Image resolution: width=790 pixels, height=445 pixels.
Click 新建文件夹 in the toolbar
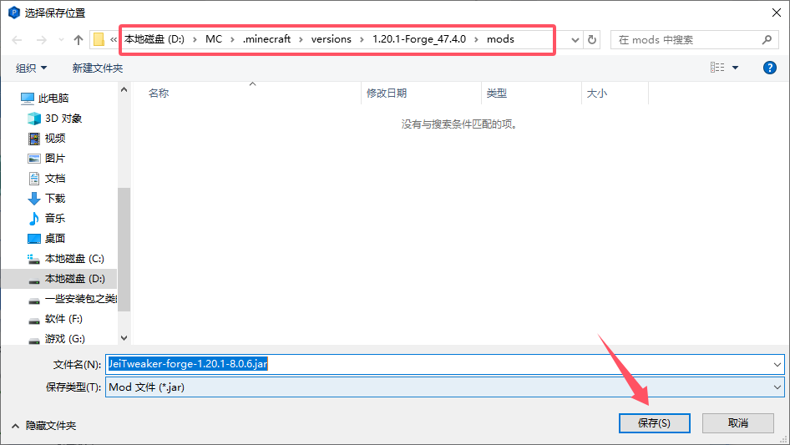click(97, 68)
